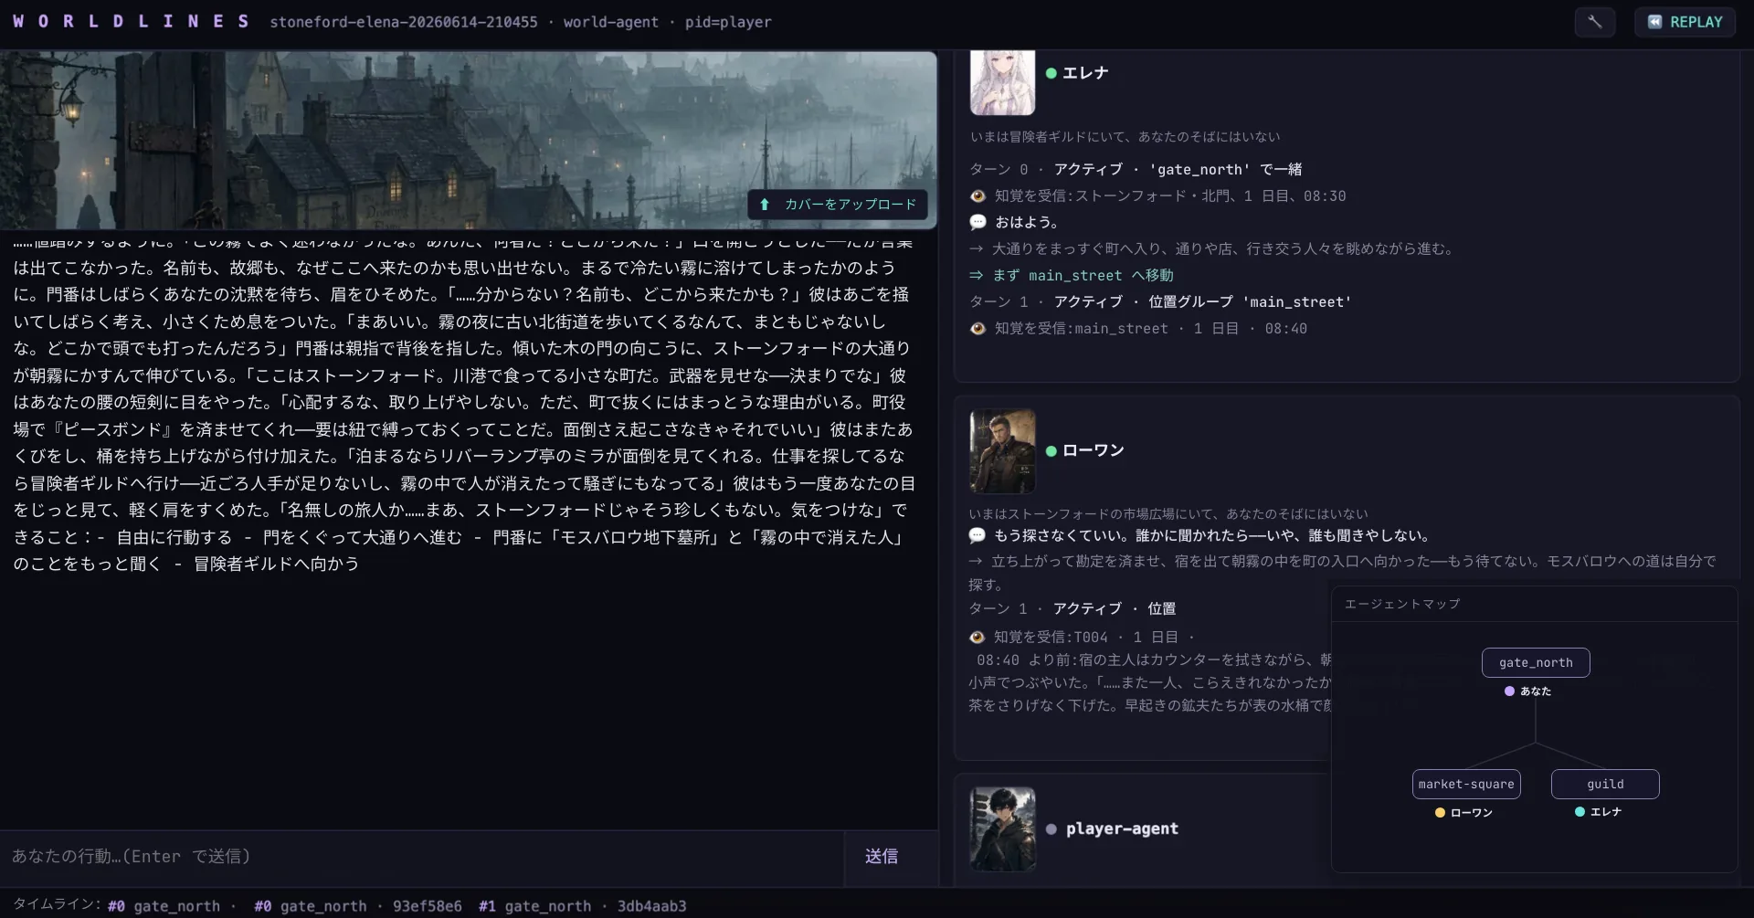Click the green status dot beside エレナ
This screenshot has width=1754, height=918.
click(1051, 73)
